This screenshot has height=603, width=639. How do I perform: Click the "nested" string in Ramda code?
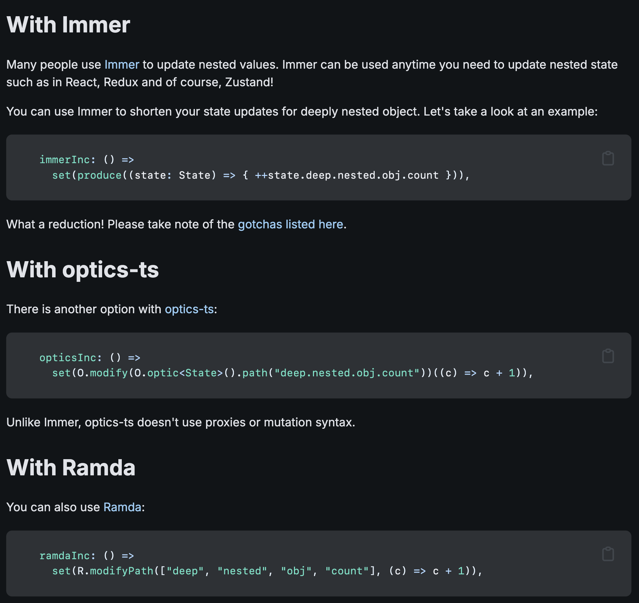(x=242, y=571)
